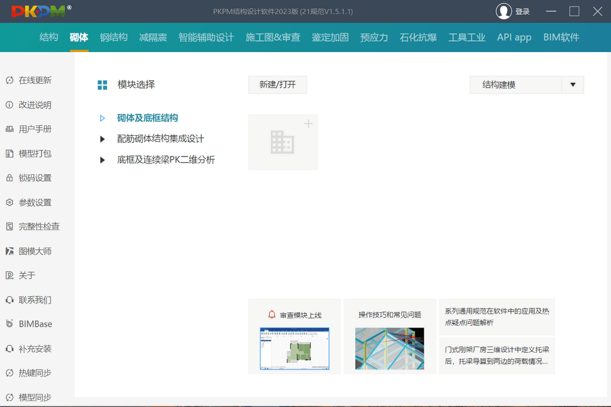Collapse the 砌体及底框结构 disclosure triangle
The image size is (611, 407).
tap(103, 118)
